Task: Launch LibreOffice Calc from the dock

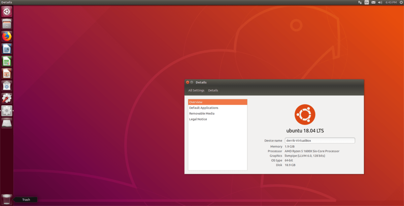Action: point(6,61)
